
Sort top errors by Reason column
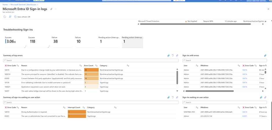point(80,66)
